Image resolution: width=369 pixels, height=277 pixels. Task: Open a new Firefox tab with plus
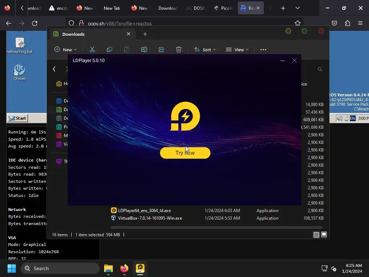(283, 8)
